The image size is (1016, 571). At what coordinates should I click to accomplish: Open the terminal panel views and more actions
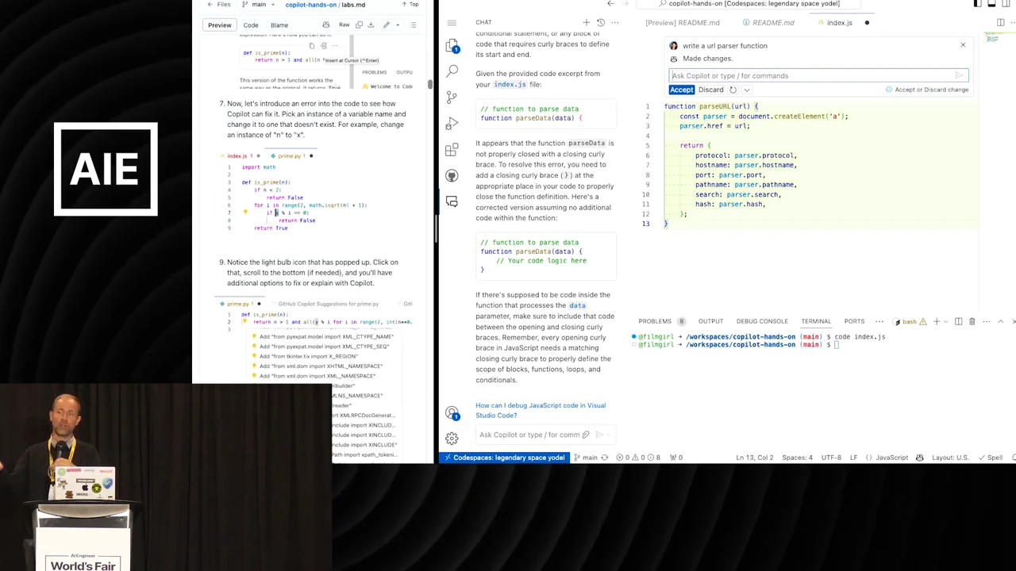coord(986,321)
